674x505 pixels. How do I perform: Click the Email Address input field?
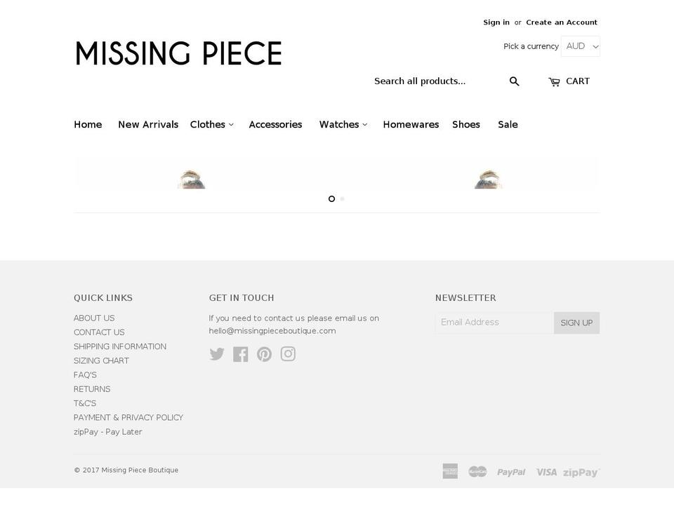coord(494,323)
